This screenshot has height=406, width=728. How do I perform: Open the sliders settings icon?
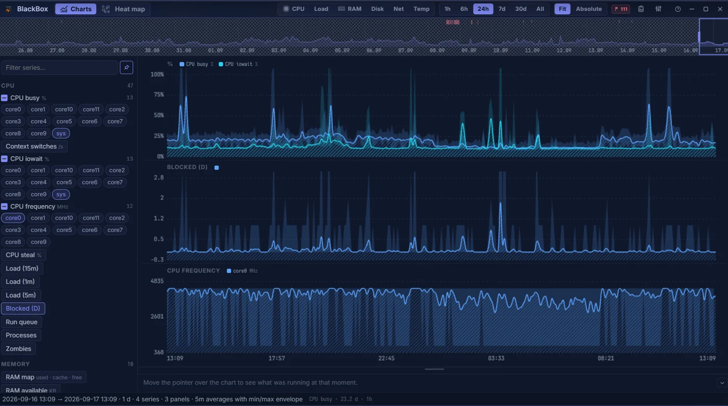tap(658, 9)
